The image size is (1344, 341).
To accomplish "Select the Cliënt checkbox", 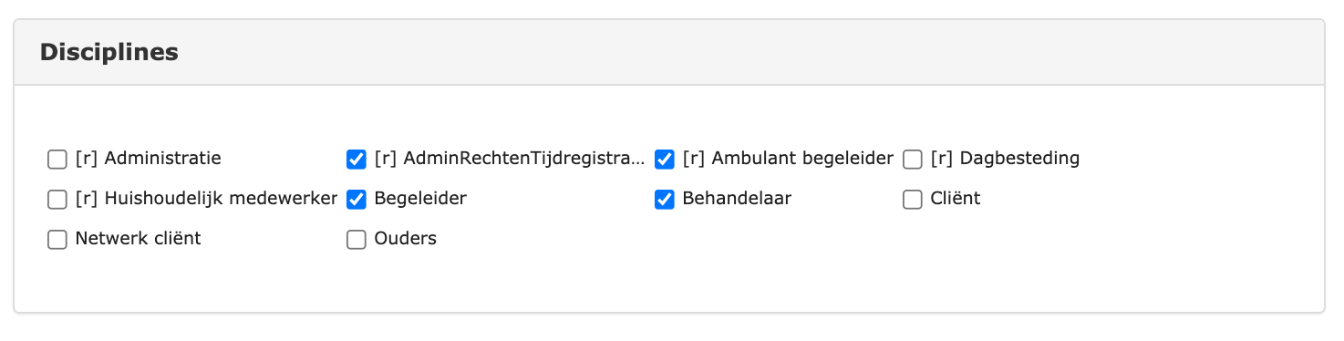I will [913, 200].
